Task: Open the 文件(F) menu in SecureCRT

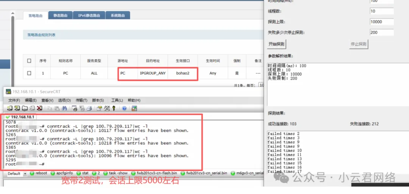Action: tap(14, 100)
